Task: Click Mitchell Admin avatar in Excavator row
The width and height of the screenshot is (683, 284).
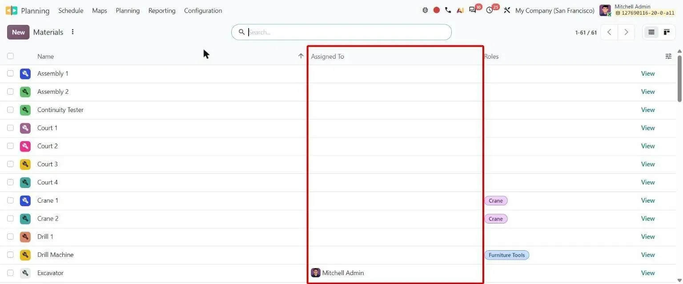Action: [x=316, y=273]
